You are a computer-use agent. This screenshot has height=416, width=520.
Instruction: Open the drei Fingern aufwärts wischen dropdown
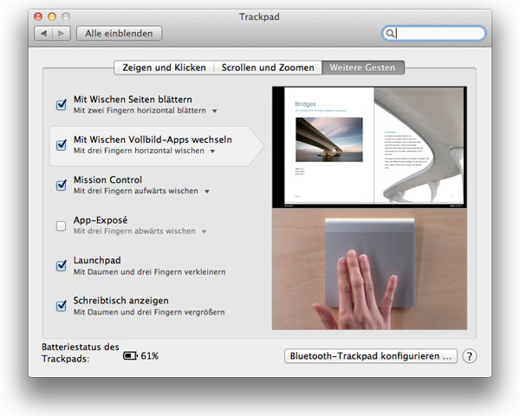click(206, 192)
